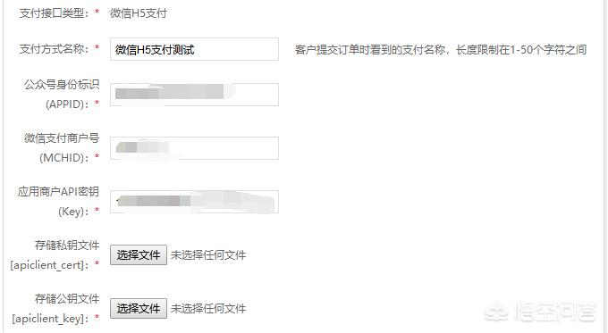
Task: Focus the 支付方式名称 input field
Action: click(x=194, y=49)
